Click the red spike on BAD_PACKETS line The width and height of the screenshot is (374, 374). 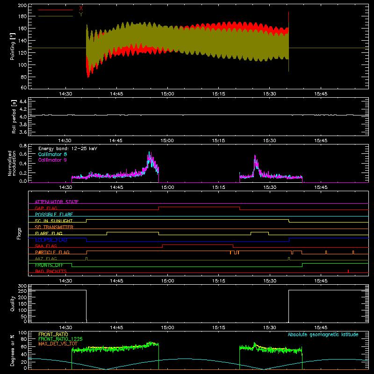pyautogui.click(x=348, y=271)
